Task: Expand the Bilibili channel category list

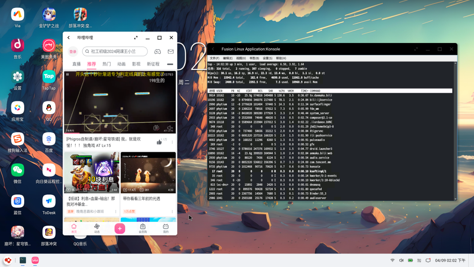Action: [170, 64]
